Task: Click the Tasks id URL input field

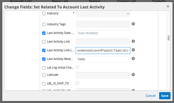Action: [x=103, y=51]
